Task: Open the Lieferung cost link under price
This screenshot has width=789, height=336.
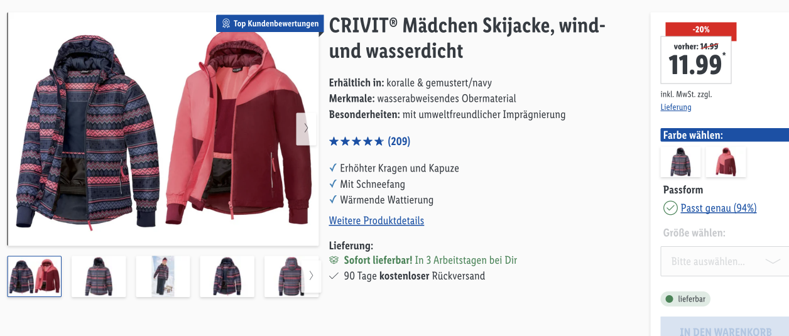Action: tap(676, 107)
